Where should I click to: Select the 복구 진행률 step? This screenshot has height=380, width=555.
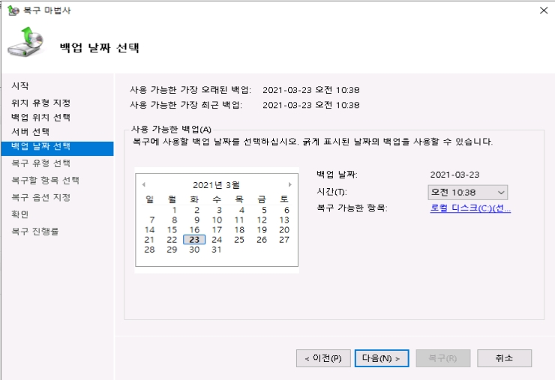(x=34, y=231)
